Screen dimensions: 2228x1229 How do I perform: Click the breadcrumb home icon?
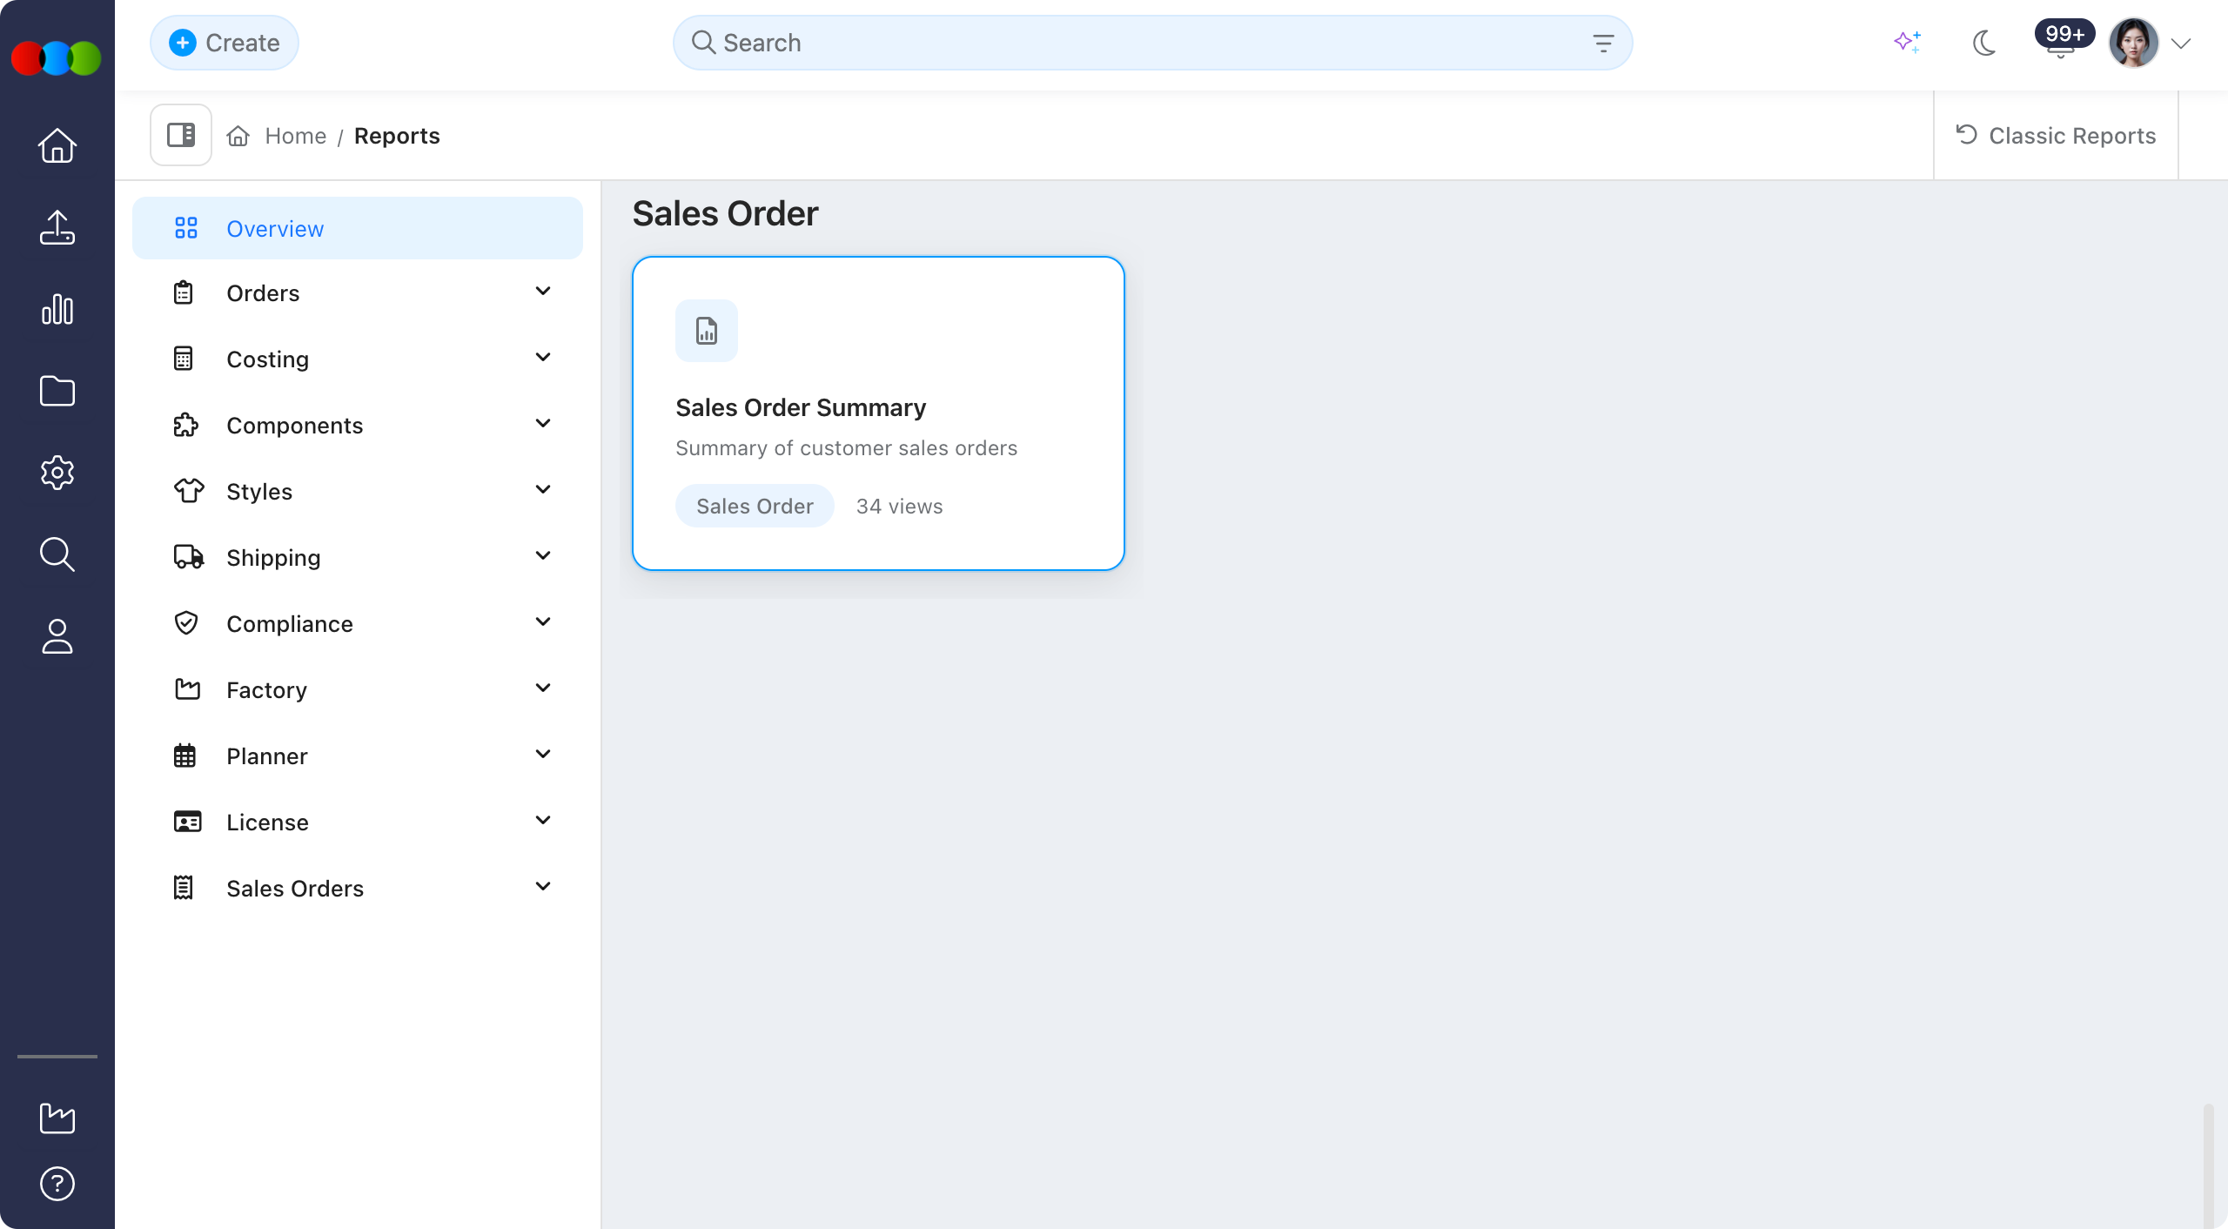(238, 136)
